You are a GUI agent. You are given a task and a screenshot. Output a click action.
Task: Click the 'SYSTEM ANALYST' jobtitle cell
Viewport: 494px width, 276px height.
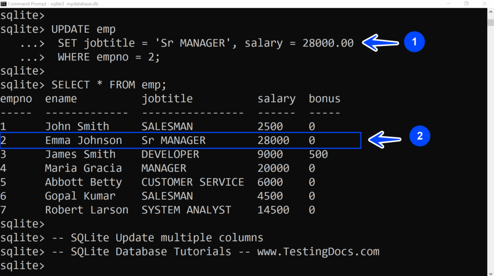pyautogui.click(x=186, y=210)
